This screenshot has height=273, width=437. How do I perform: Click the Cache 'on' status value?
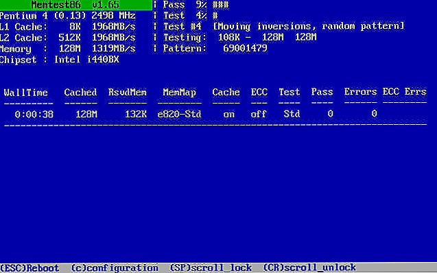click(x=229, y=114)
